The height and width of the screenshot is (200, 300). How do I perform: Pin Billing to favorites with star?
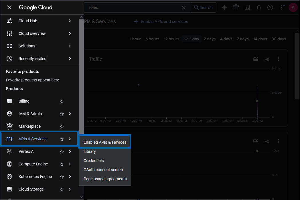click(62, 101)
